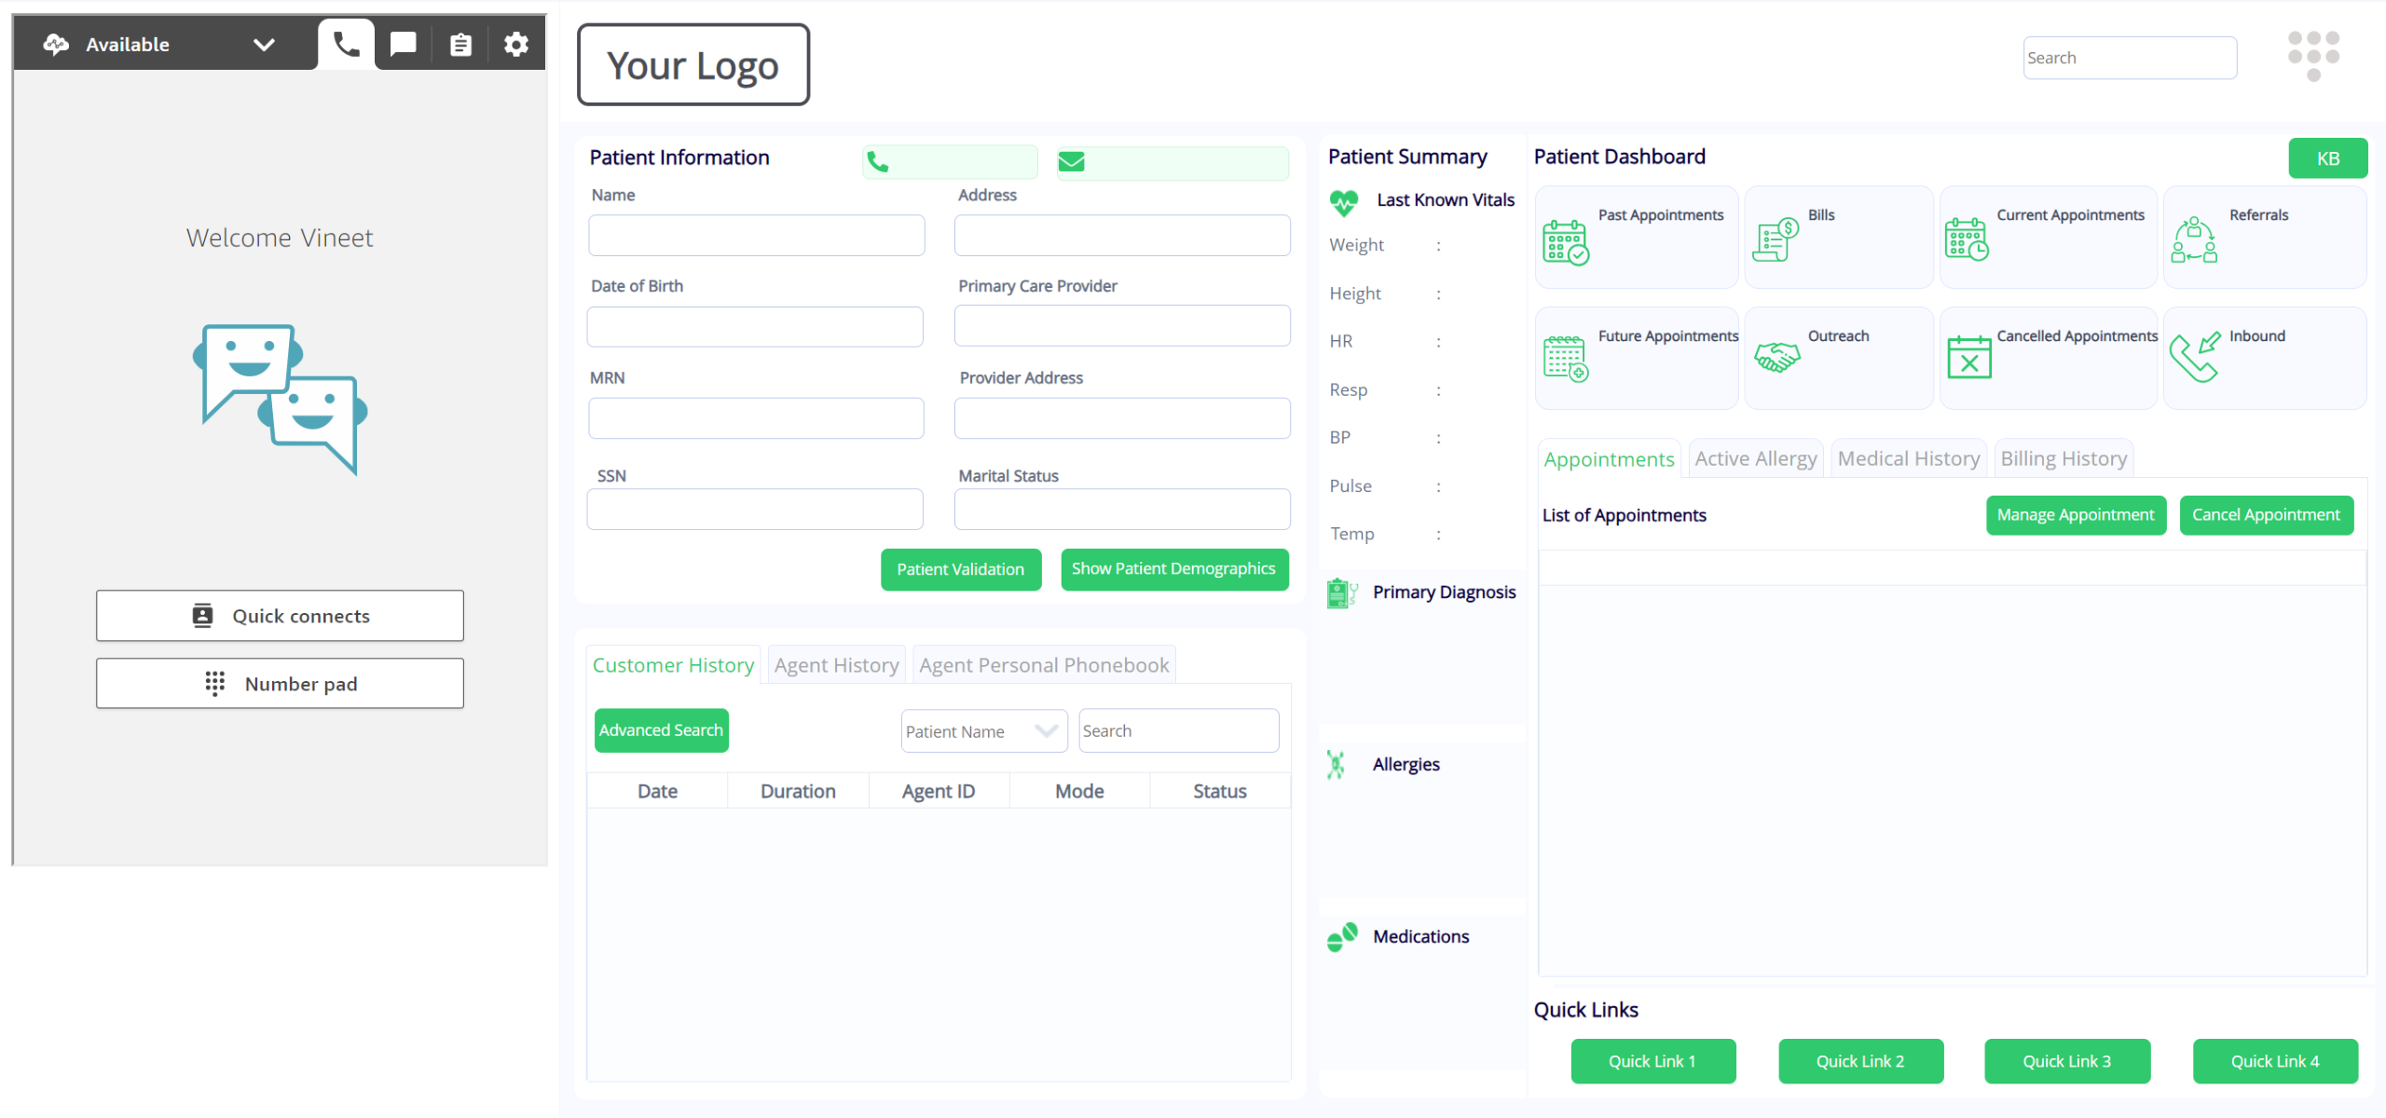Open the Referrals dashboard icon

pyautogui.click(x=2194, y=240)
